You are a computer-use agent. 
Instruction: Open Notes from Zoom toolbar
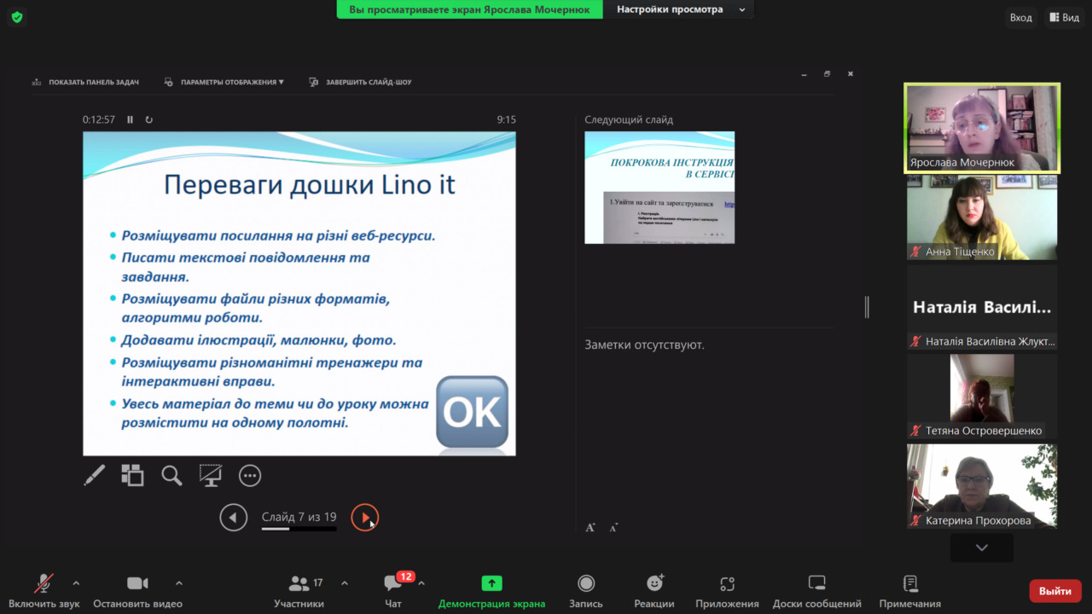910,590
